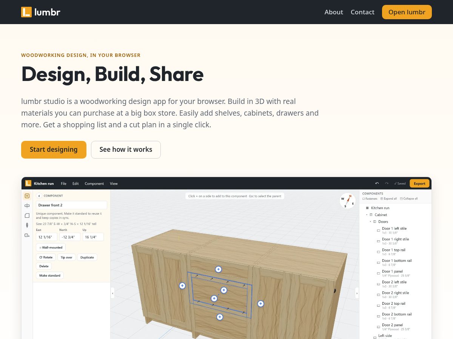This screenshot has width=453, height=339.
Task: Collapse the left panel with its edge handle
Action: (x=112, y=293)
